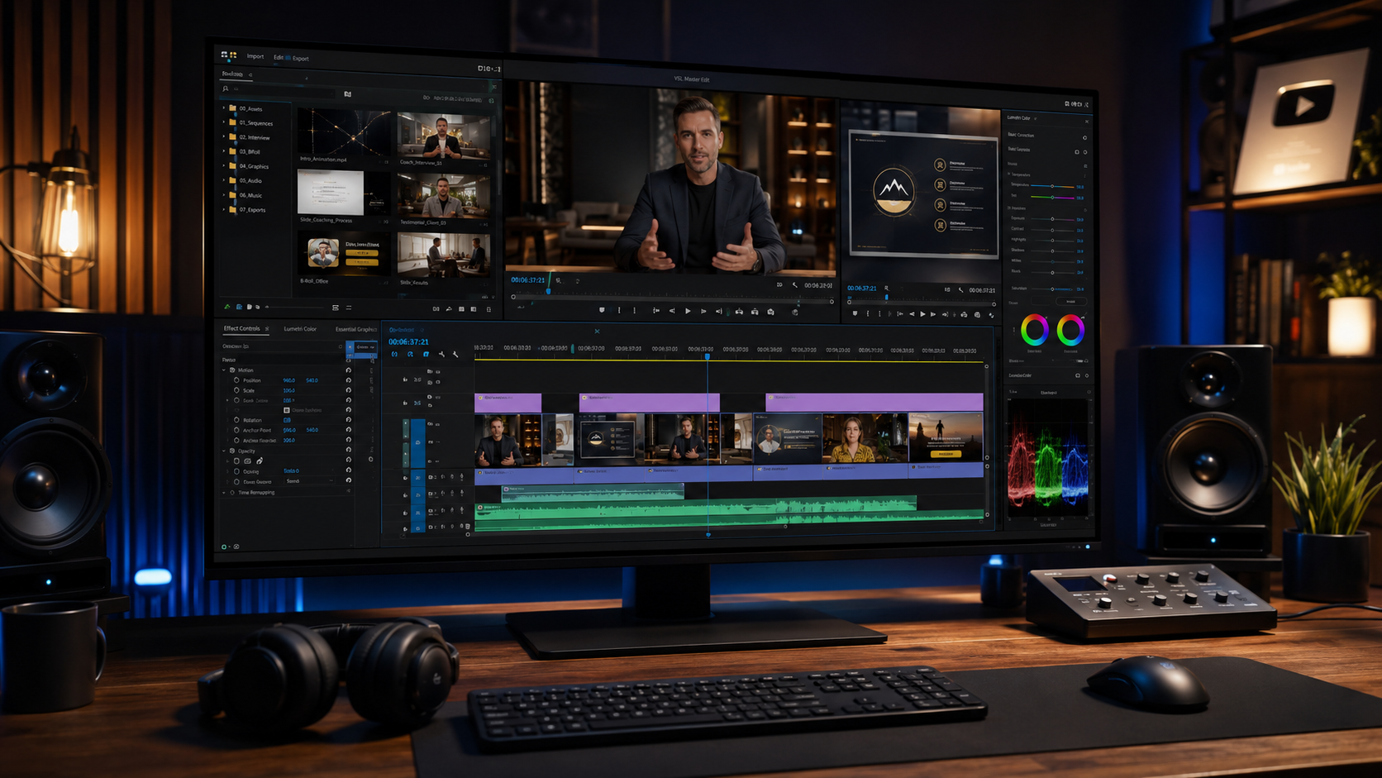Open timeline display settings wrench
This screenshot has width=1382, height=778.
point(455,354)
